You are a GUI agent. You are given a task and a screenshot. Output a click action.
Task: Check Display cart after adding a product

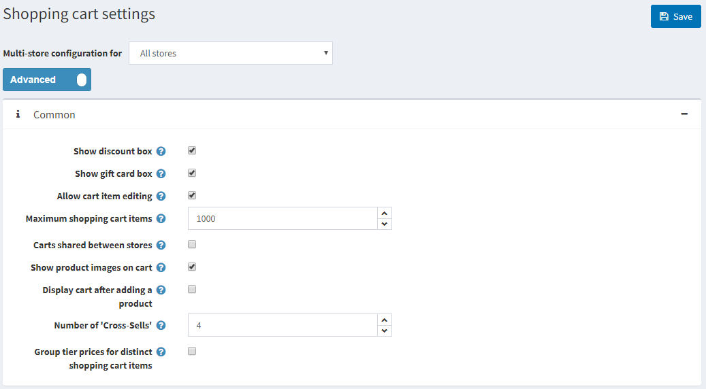[192, 289]
